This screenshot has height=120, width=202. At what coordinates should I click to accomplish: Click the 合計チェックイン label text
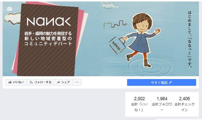click(185, 107)
